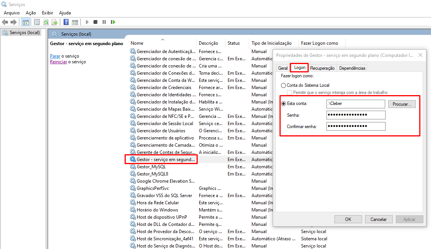Click the Restart Service toolbar icon
The height and width of the screenshot is (249, 431).
pyautogui.click(x=113, y=22)
